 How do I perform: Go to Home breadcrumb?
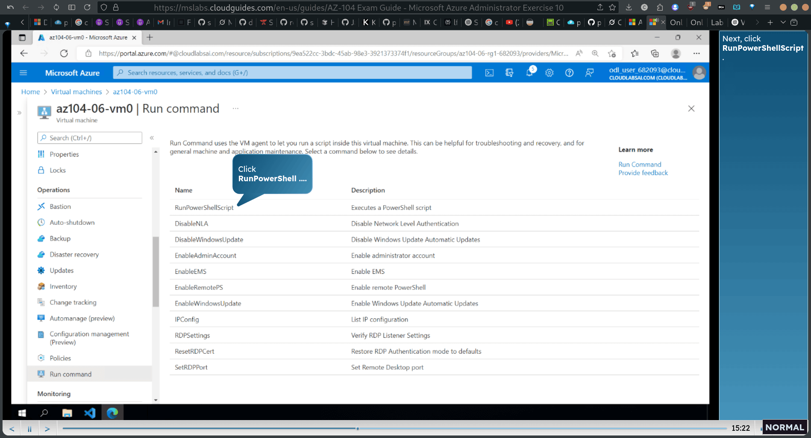[x=30, y=92]
